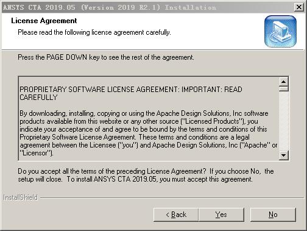Screen dimensions: 307x231
Task: Click the "Licensor" line in the license text
Action: 37,153
